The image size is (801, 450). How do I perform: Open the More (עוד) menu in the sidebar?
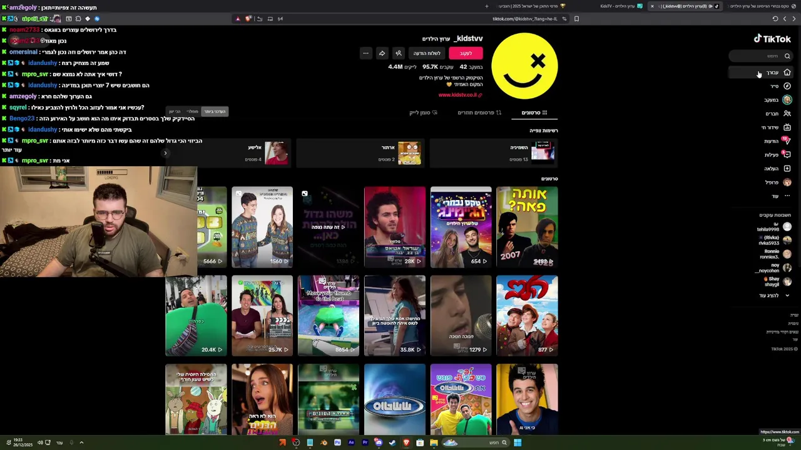coord(781,196)
